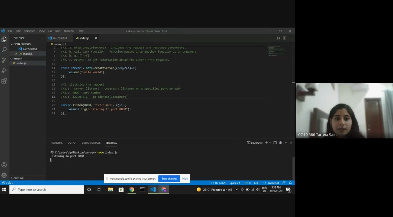Viewport: 393px width, 217px height.
Task: Open the new terminal launch profile dropdown
Action: (x=270, y=143)
